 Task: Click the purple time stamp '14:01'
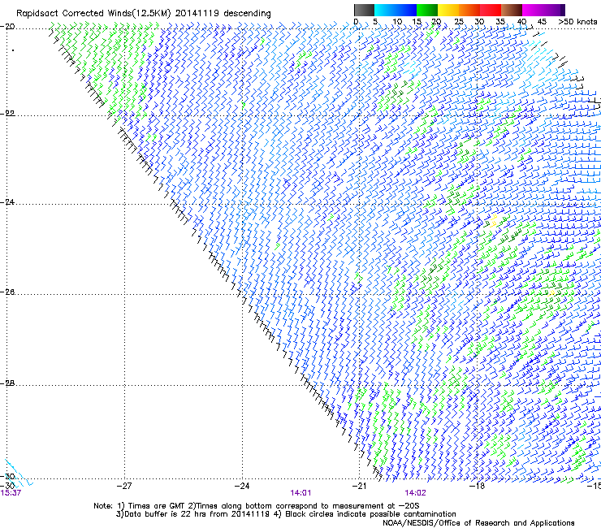click(300, 493)
